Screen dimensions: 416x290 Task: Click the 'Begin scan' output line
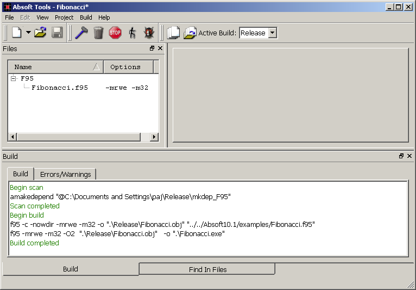pos(27,188)
